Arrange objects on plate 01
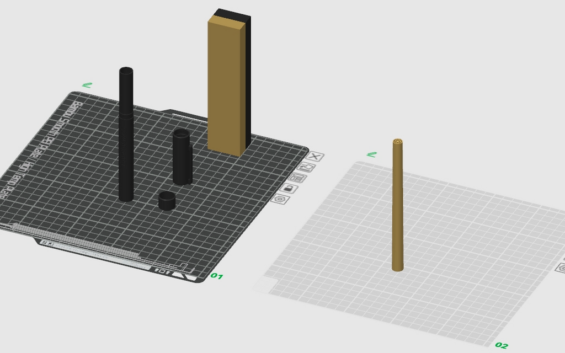Screen dimensions: 565x353 297,178
